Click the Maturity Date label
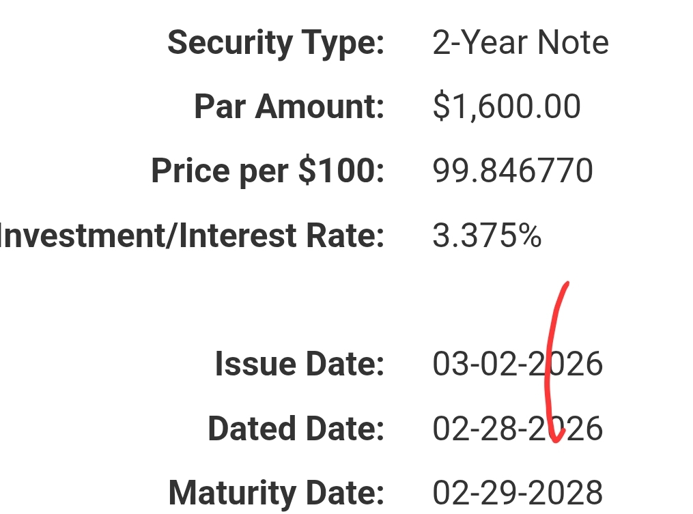The image size is (693, 514). [276, 493]
